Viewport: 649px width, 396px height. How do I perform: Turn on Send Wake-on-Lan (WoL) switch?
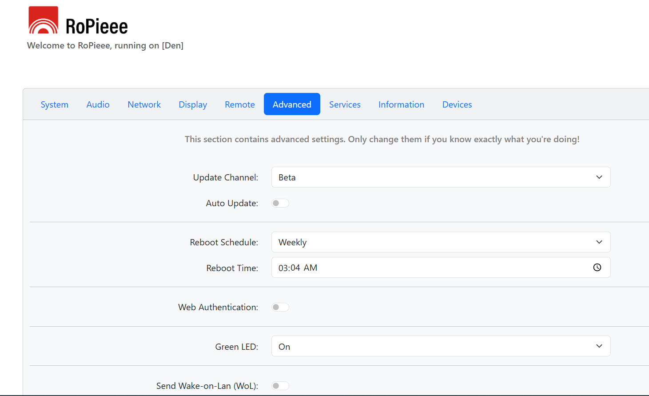(280, 386)
